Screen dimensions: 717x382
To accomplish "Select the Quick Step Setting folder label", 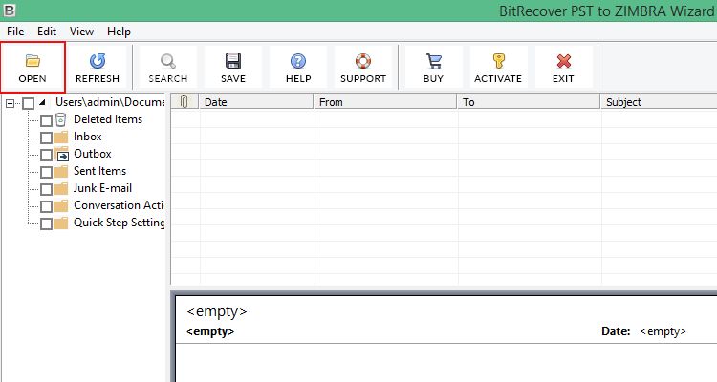I will 119,223.
